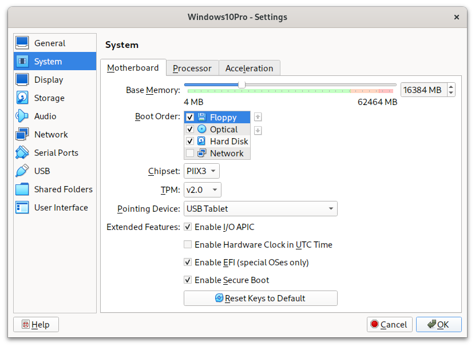Select Display text label in sidebar

[49, 80]
